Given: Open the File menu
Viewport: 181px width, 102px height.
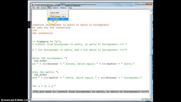Looking at the screenshot, I should pos(34,8).
